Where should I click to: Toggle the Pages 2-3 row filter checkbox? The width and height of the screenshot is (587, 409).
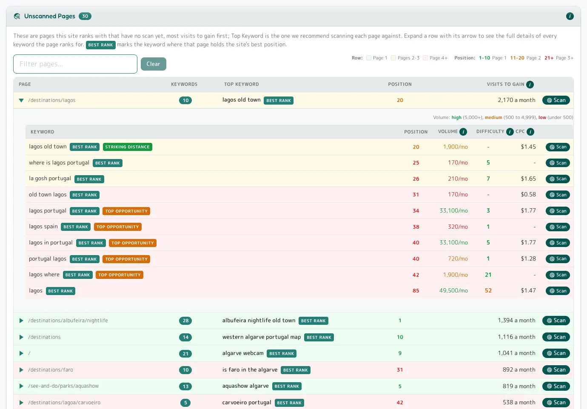click(393, 58)
